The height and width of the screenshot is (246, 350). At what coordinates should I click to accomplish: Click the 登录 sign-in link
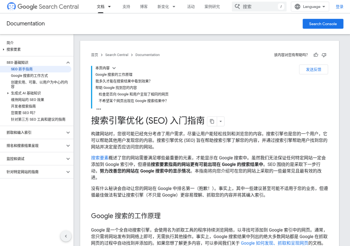tap(339, 7)
